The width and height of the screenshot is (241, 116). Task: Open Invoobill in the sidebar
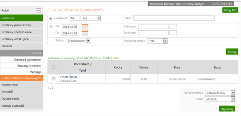click(22, 92)
